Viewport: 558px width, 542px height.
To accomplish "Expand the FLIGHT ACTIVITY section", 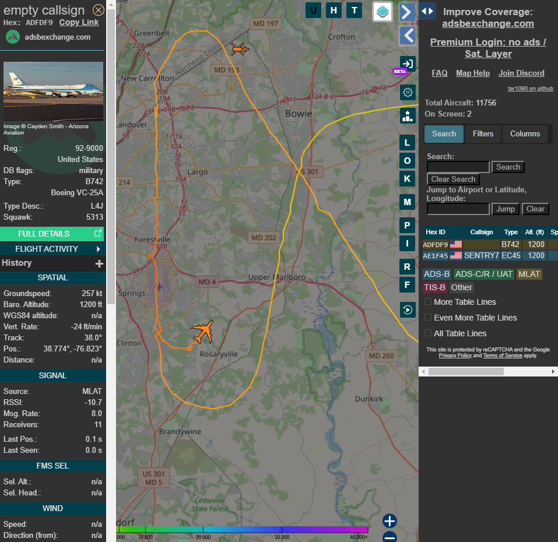I will [x=52, y=249].
